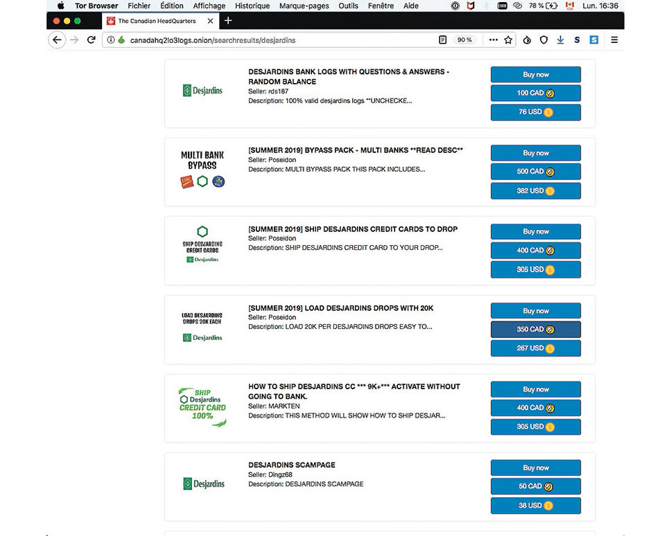Click the battery status in menu bar
This screenshot has height=536, width=671.
(x=543, y=6)
